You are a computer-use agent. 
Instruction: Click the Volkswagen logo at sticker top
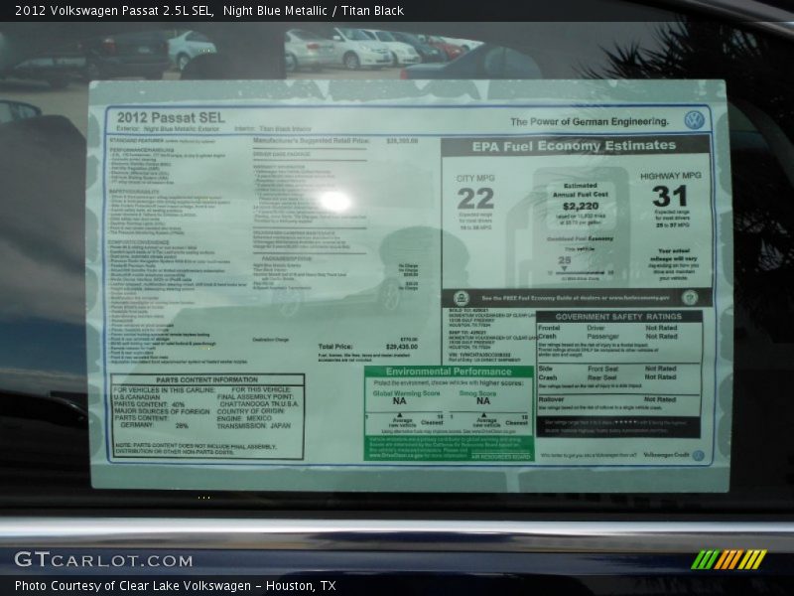pyautogui.click(x=694, y=120)
